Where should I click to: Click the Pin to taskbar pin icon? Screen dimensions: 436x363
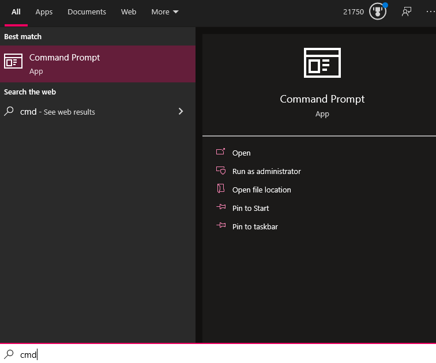221,225
